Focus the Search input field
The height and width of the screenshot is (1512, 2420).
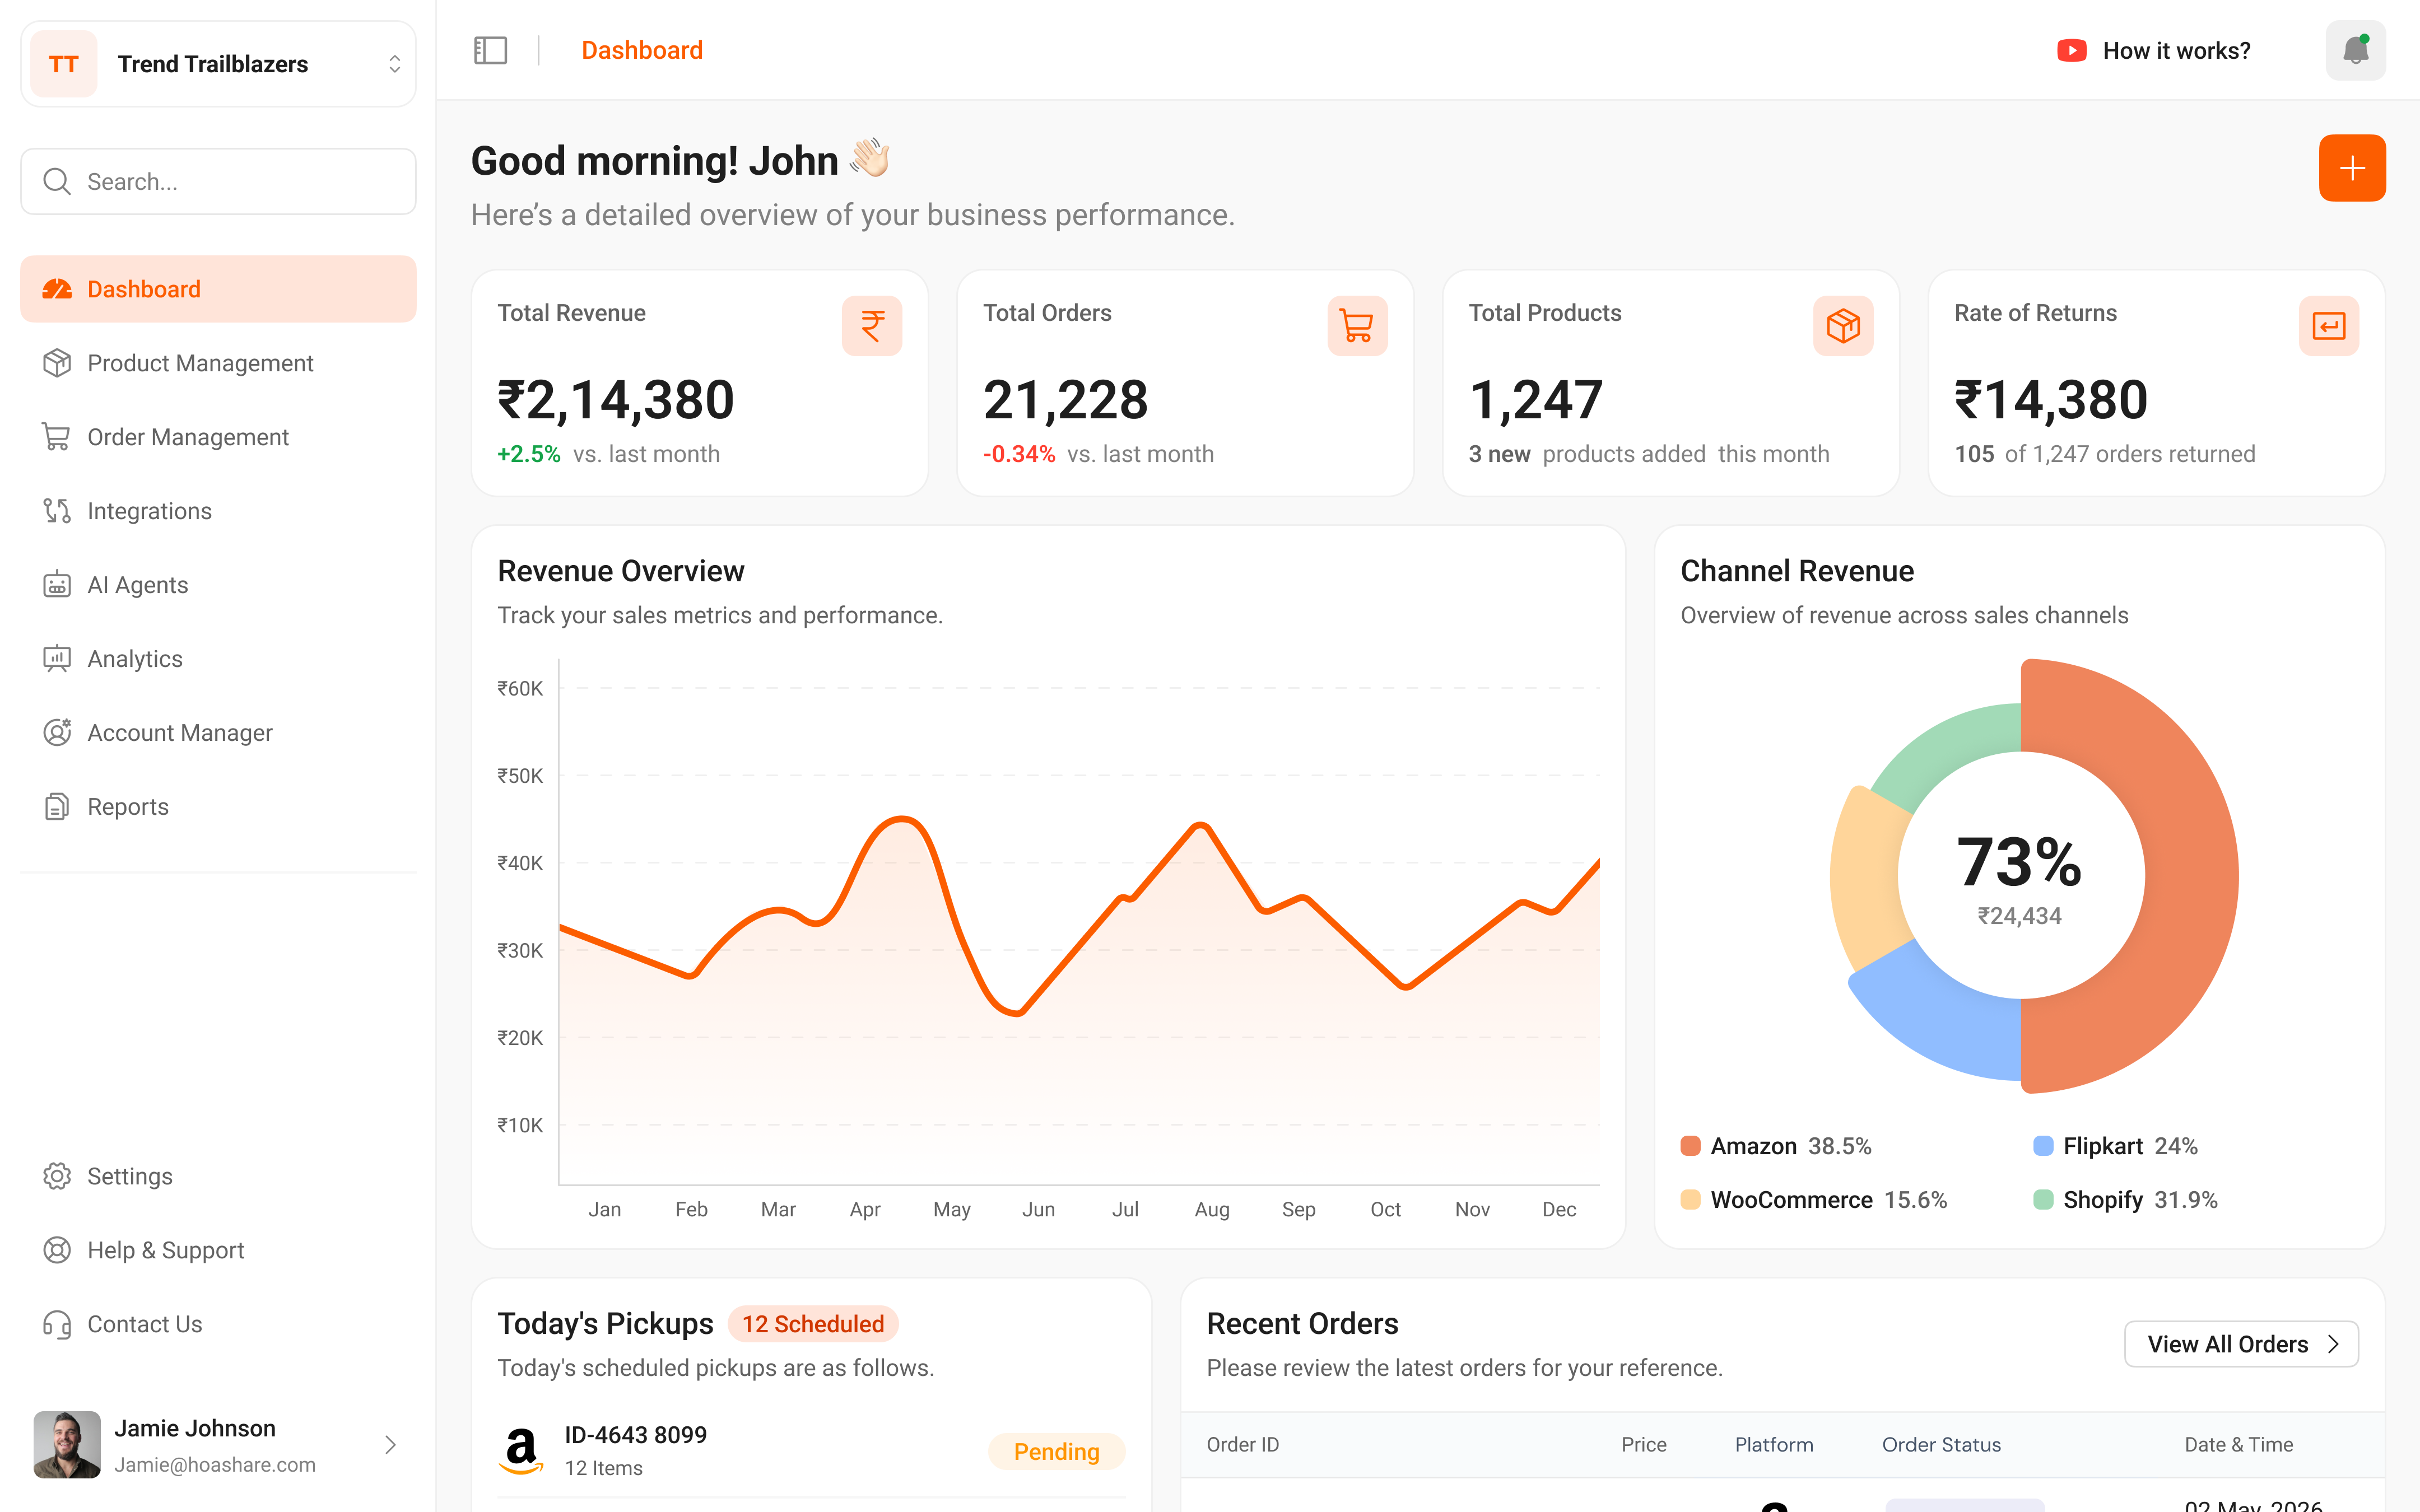[218, 182]
